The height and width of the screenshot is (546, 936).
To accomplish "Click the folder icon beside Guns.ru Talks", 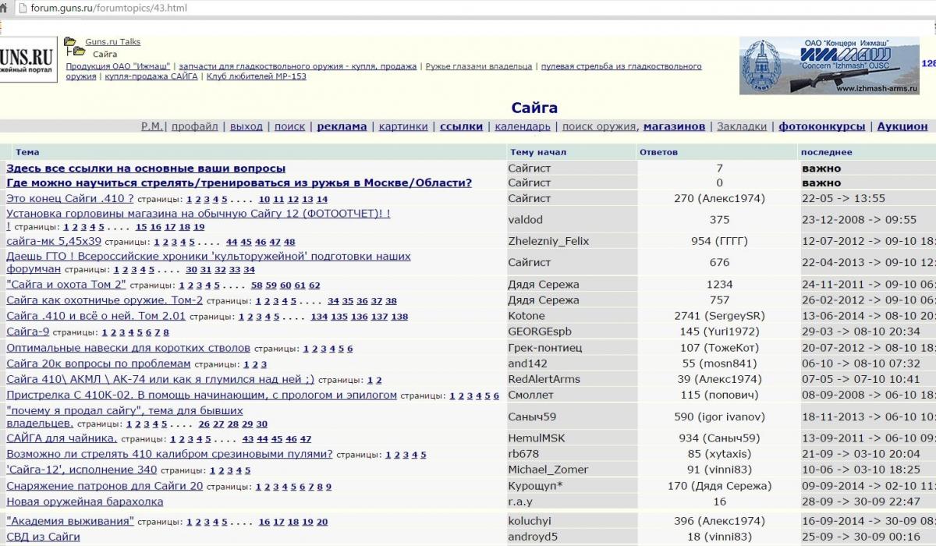I will pyautogui.click(x=70, y=41).
